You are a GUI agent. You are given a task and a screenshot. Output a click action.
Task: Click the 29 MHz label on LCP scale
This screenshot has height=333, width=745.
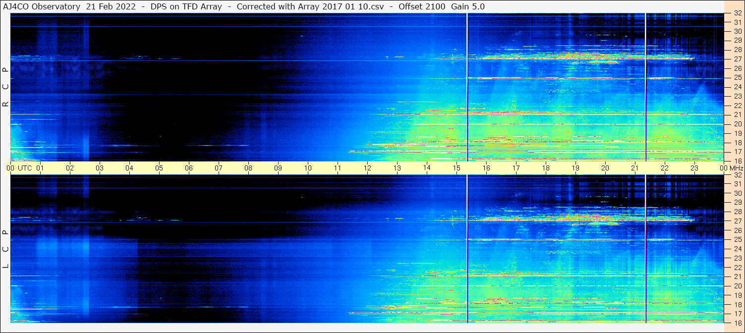coord(737,203)
